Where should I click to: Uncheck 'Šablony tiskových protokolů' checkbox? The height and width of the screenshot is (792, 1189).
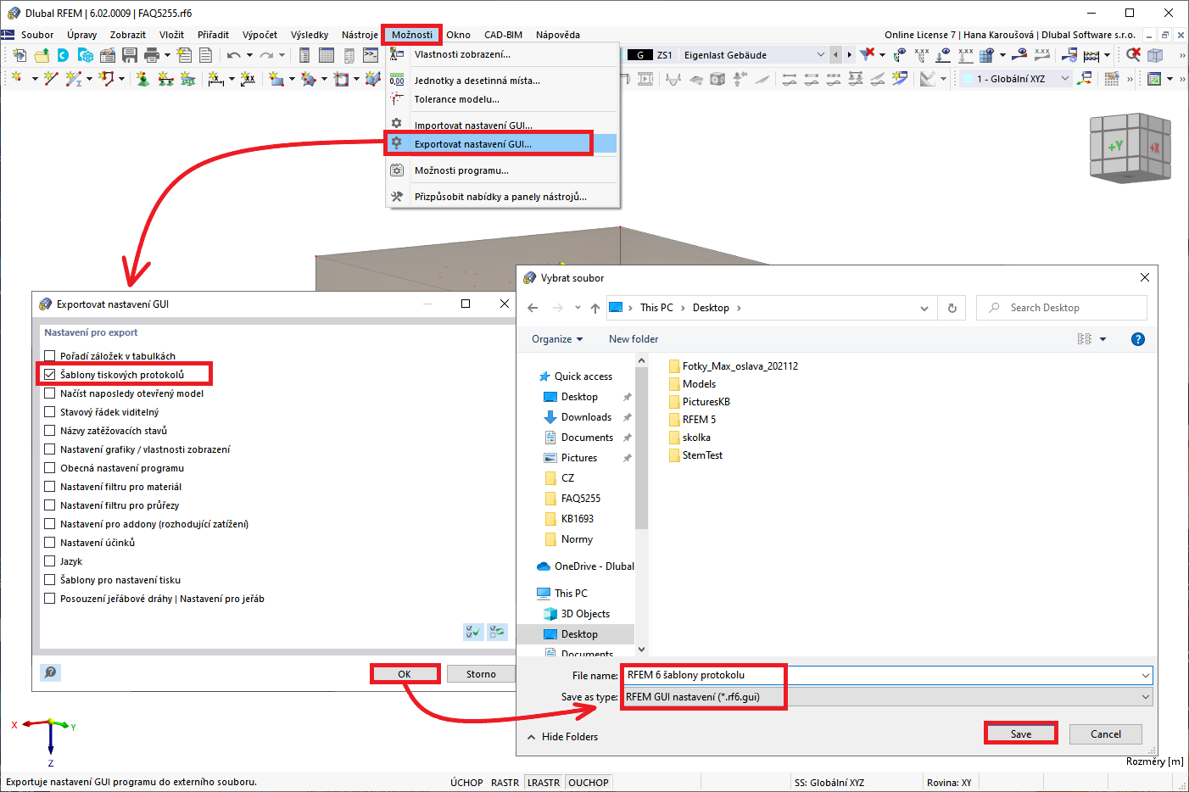click(50, 375)
